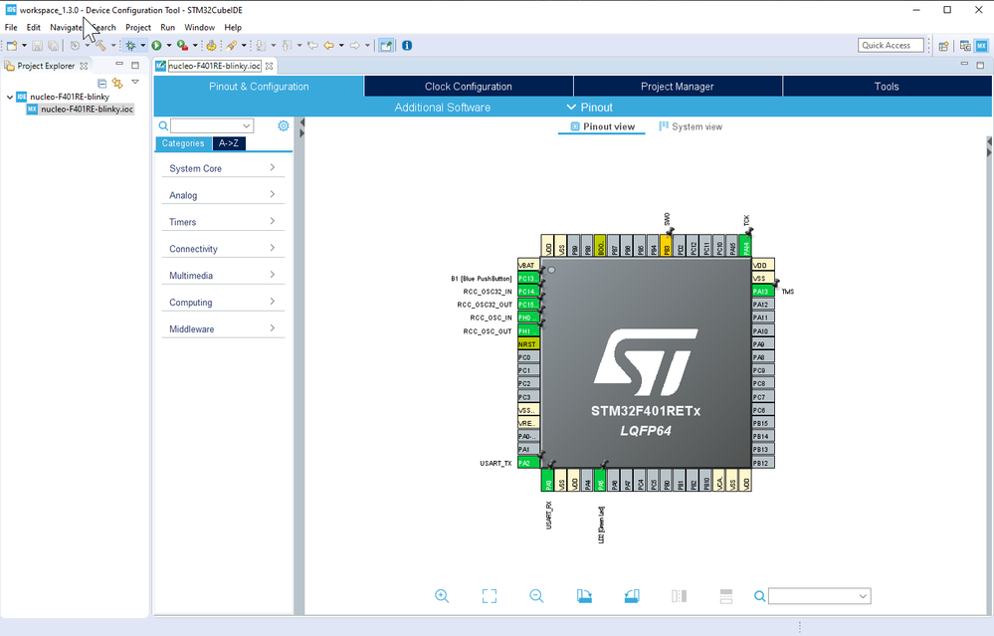The image size is (994, 636).
Task: Switch to A->Z sorting toggle
Action: coord(228,143)
